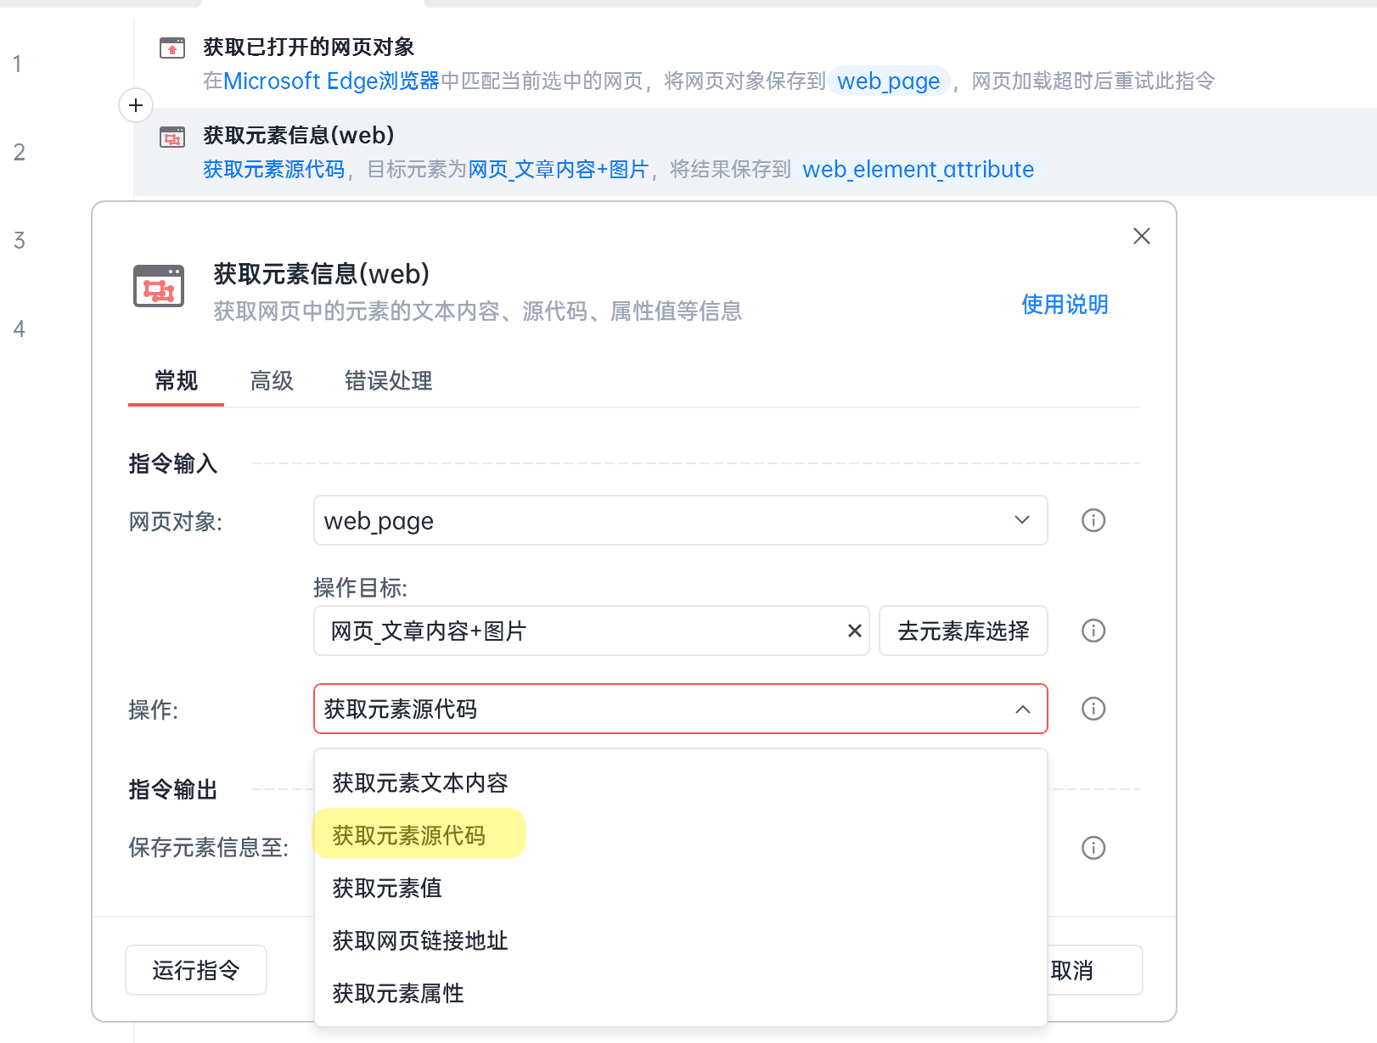Click the 去元素库选择 button
Screen dimensions: 1377x1043
[963, 631]
